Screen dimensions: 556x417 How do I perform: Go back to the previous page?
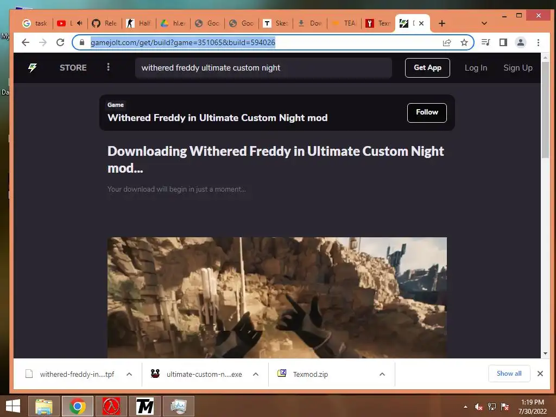tap(25, 42)
